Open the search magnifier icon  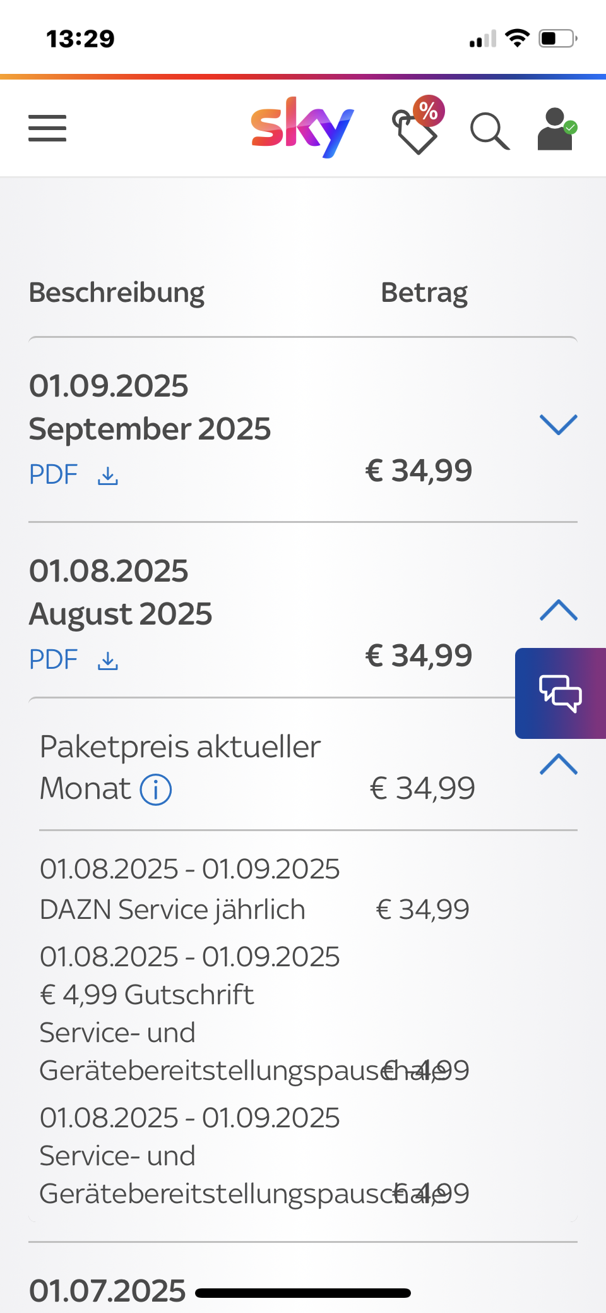point(490,131)
